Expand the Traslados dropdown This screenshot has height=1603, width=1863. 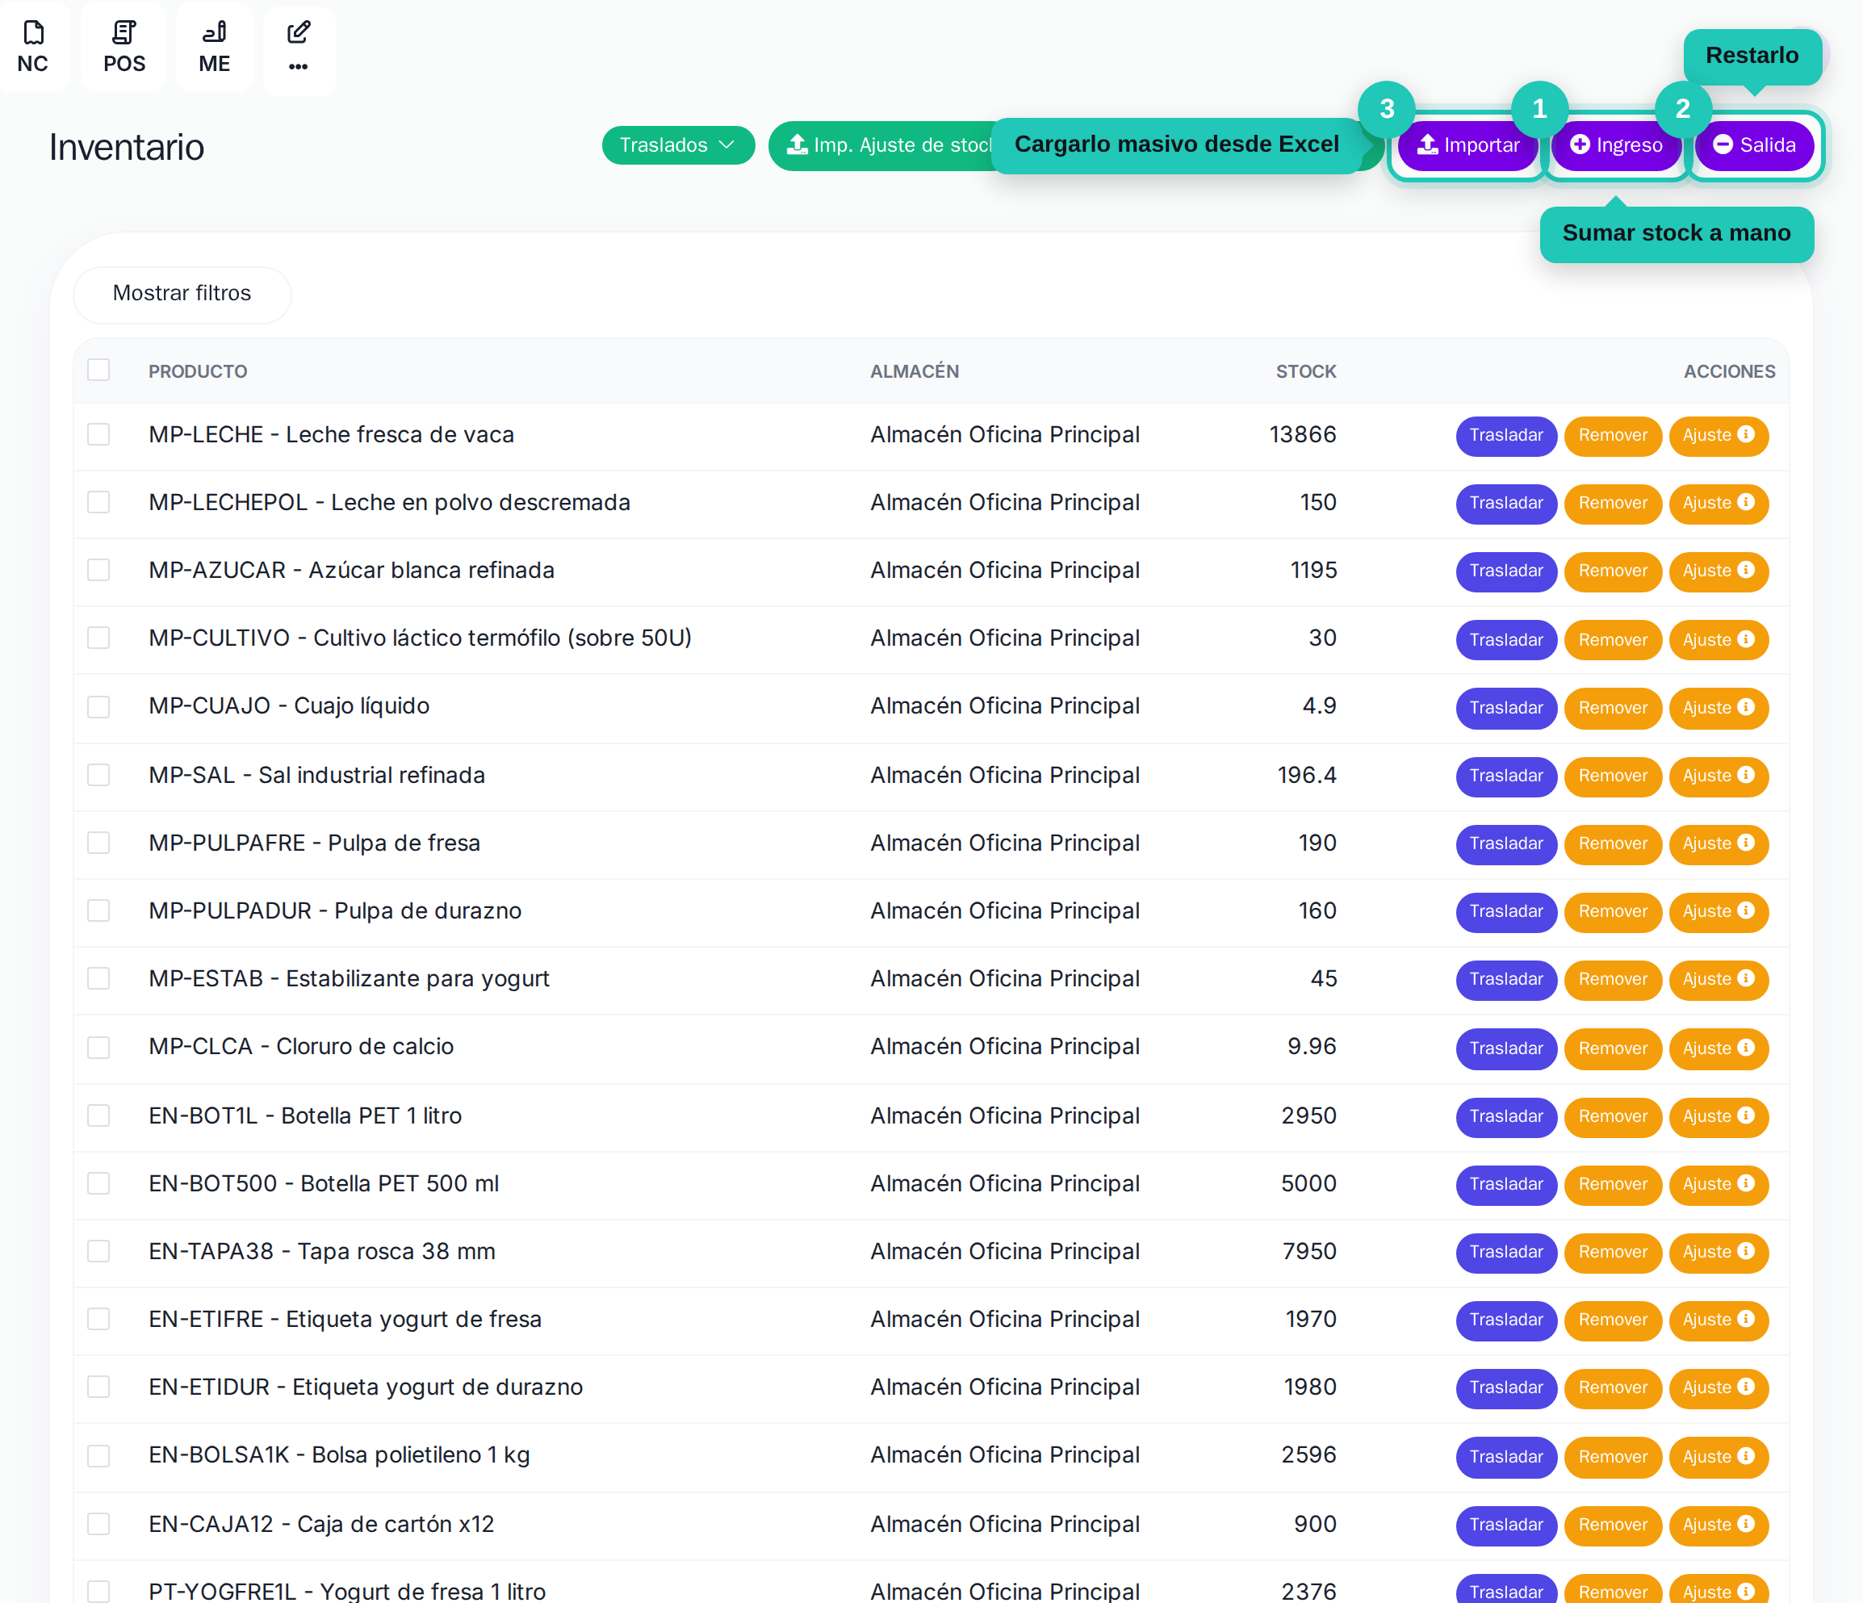pyautogui.click(x=678, y=144)
